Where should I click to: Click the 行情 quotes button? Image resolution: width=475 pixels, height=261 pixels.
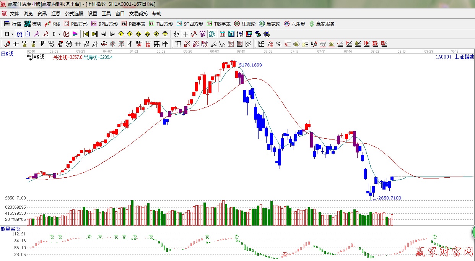13,24
